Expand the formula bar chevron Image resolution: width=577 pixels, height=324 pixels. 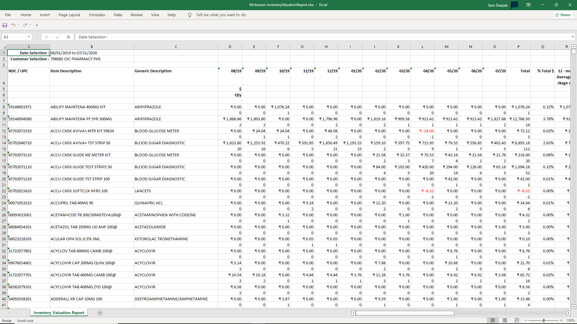pyautogui.click(x=573, y=37)
